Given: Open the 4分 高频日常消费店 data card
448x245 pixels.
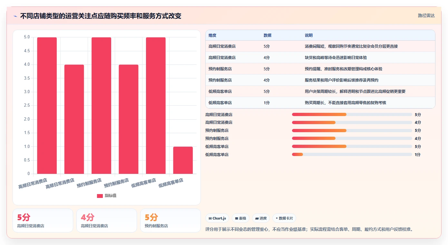Looking at the screenshot, I should tap(107, 220).
